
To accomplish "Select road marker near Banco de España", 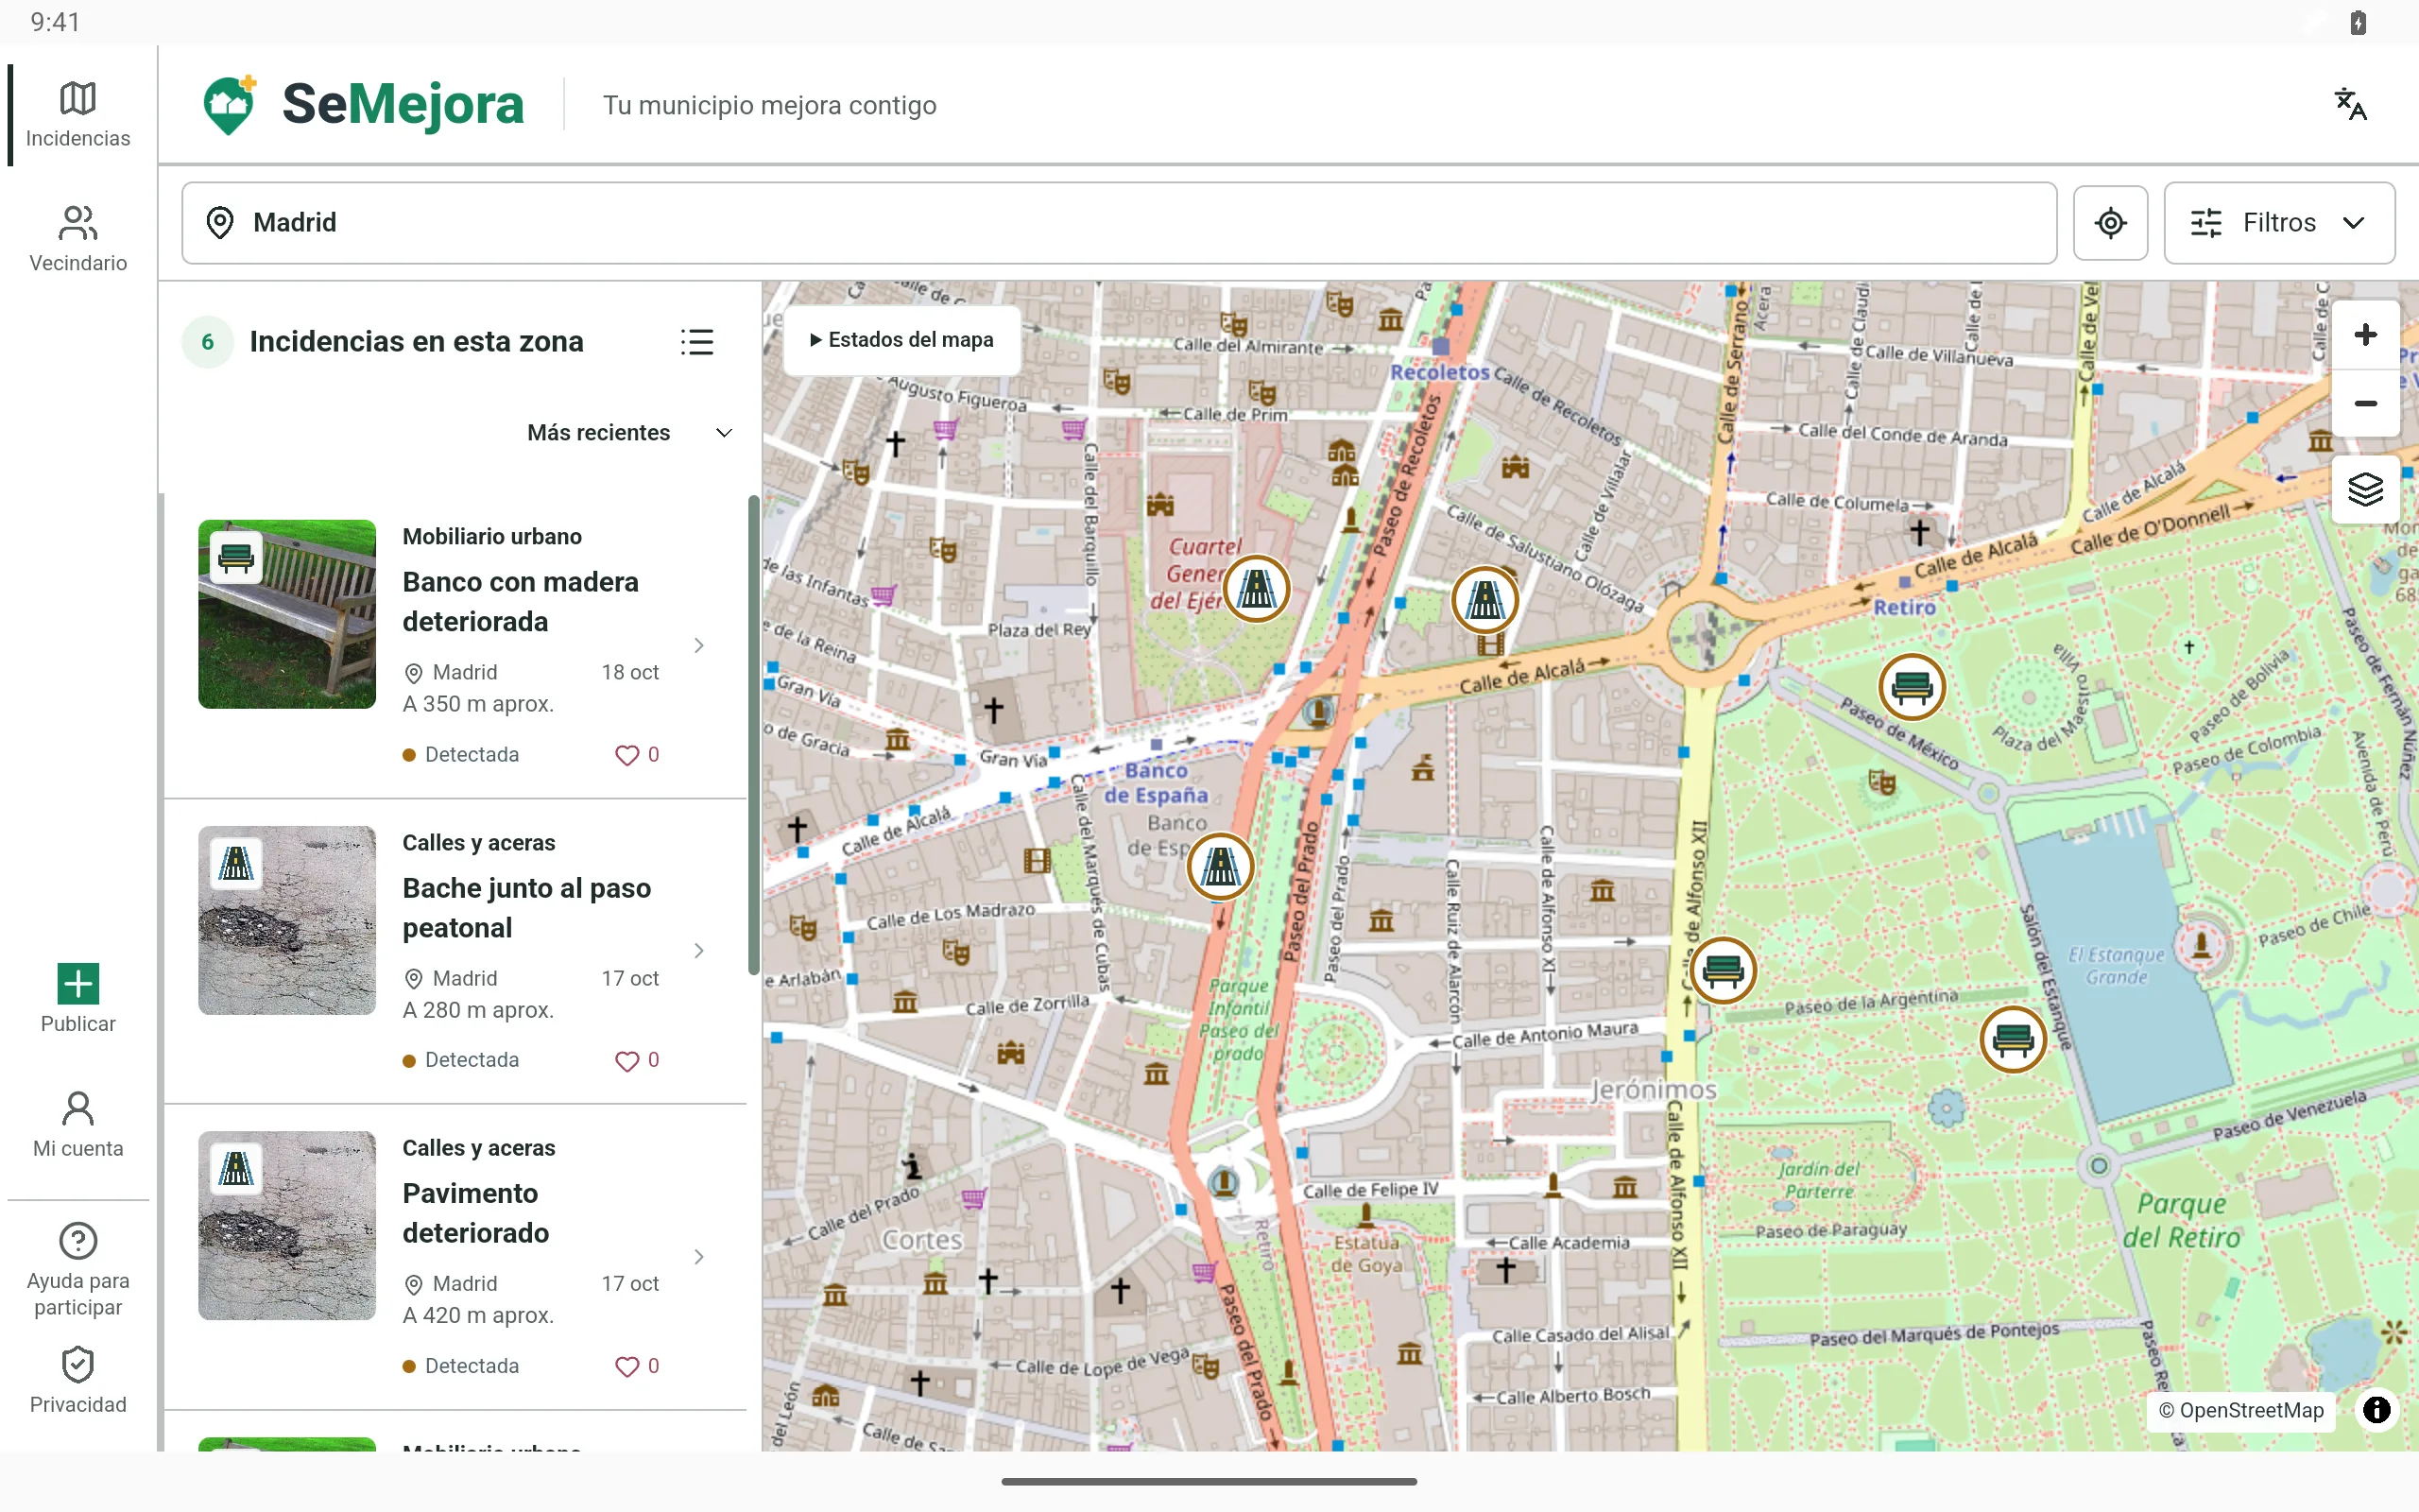I will pos(1221,866).
